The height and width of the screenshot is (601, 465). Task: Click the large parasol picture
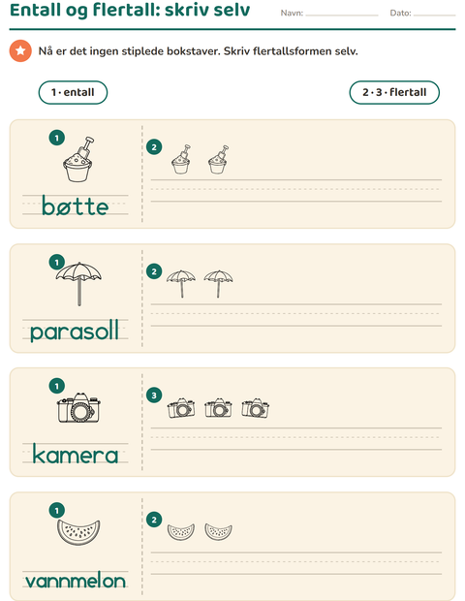click(x=78, y=284)
